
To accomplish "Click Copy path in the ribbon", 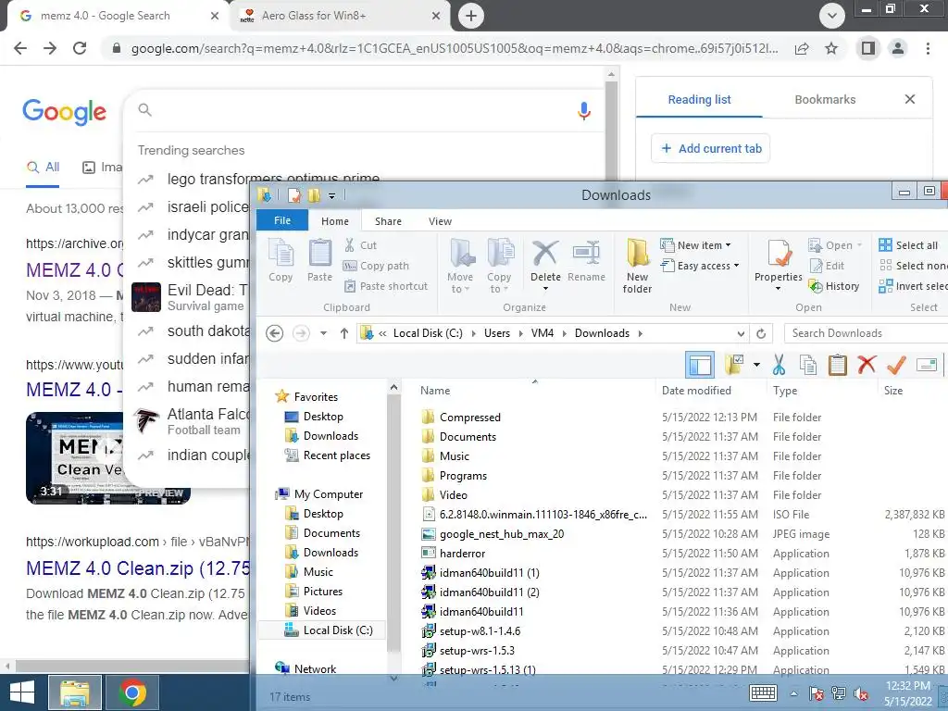I will tap(376, 266).
